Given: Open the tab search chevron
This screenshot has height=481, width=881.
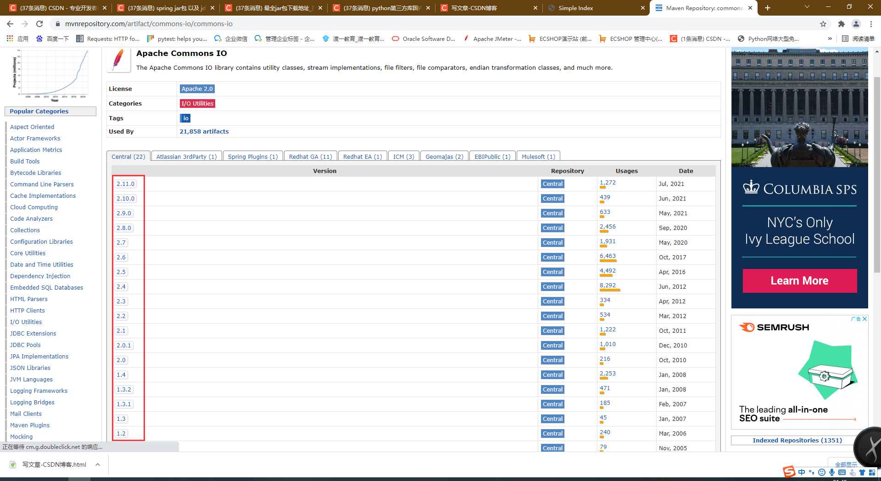Looking at the screenshot, I should [x=807, y=7].
